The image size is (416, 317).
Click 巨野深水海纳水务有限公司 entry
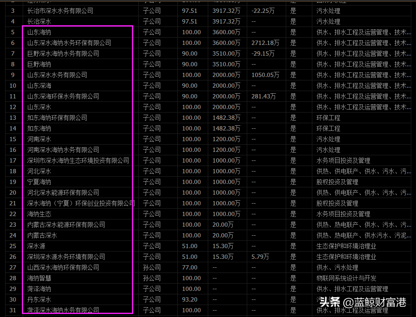(x=63, y=53)
